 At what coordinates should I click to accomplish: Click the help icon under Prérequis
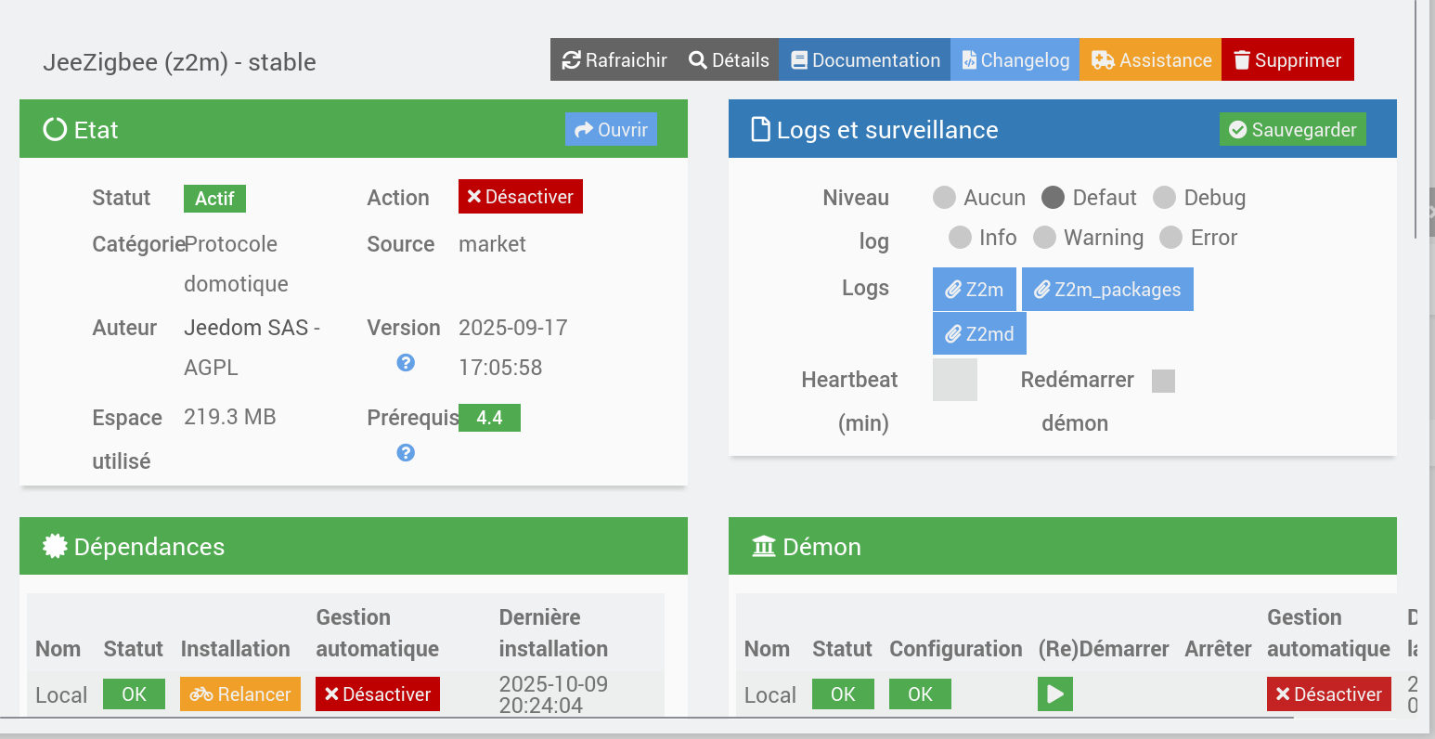pyautogui.click(x=406, y=452)
